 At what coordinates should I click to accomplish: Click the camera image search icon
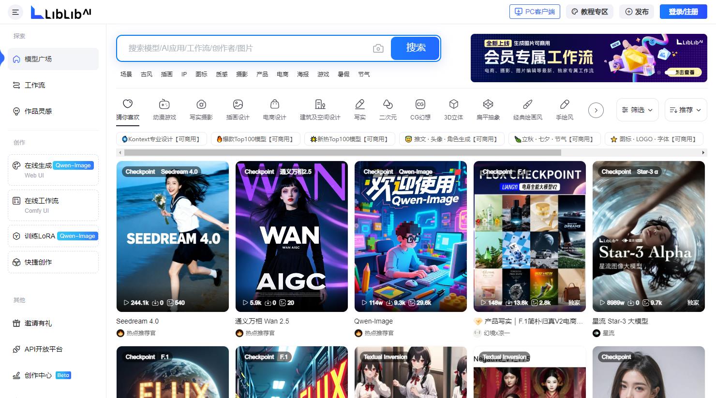378,48
